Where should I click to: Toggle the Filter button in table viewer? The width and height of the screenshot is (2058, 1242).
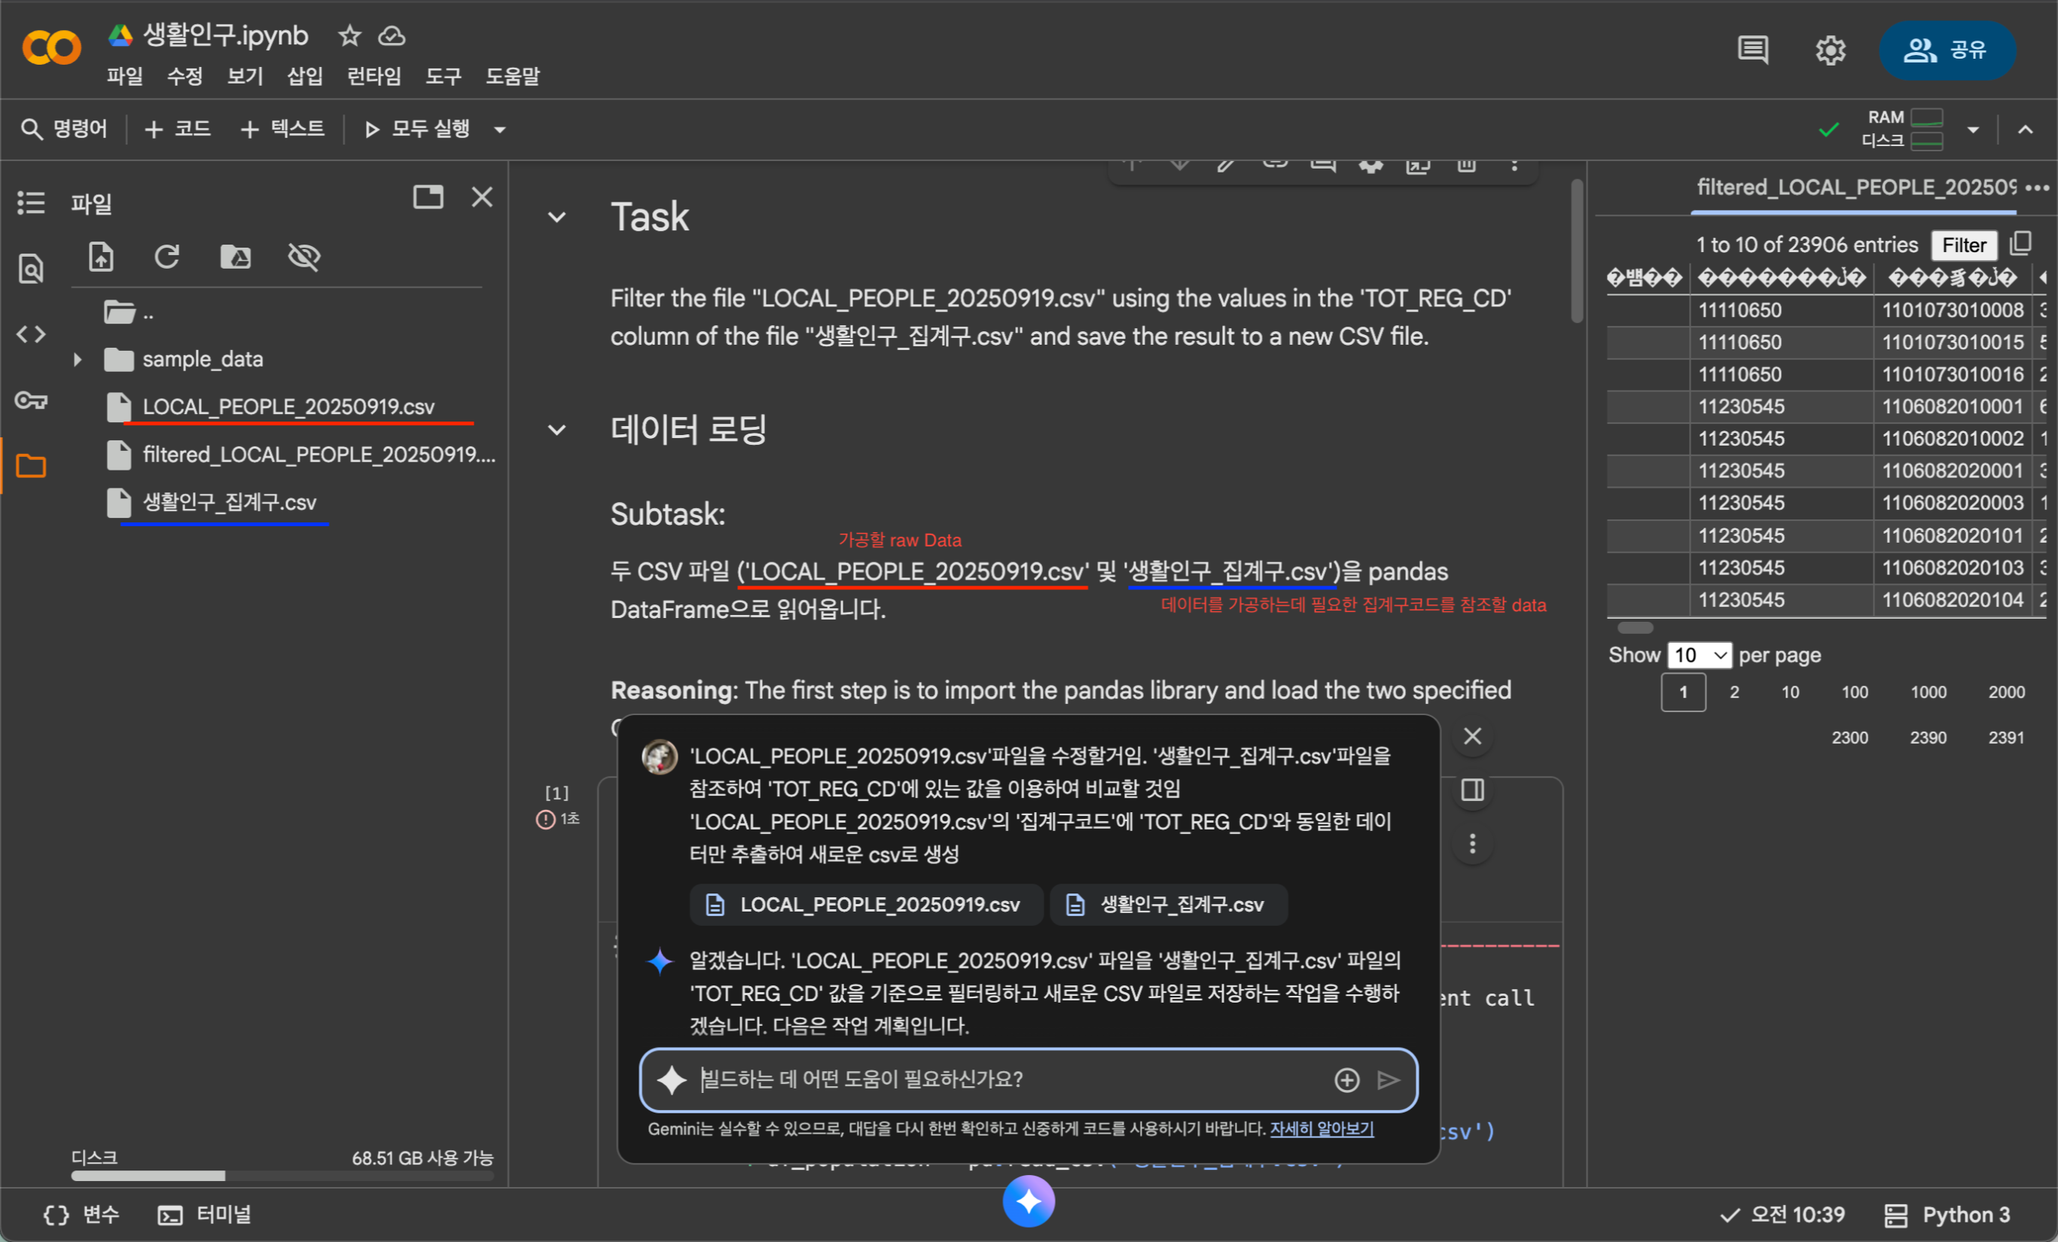1963,245
